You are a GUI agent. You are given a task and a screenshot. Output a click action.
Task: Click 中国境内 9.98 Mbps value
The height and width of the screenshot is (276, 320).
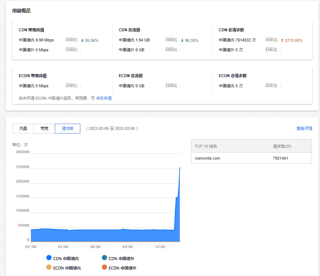tap(36, 40)
